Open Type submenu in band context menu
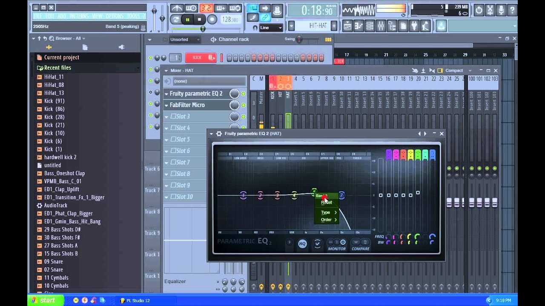Screen dimensions: 545x306 pyautogui.click(x=327, y=212)
